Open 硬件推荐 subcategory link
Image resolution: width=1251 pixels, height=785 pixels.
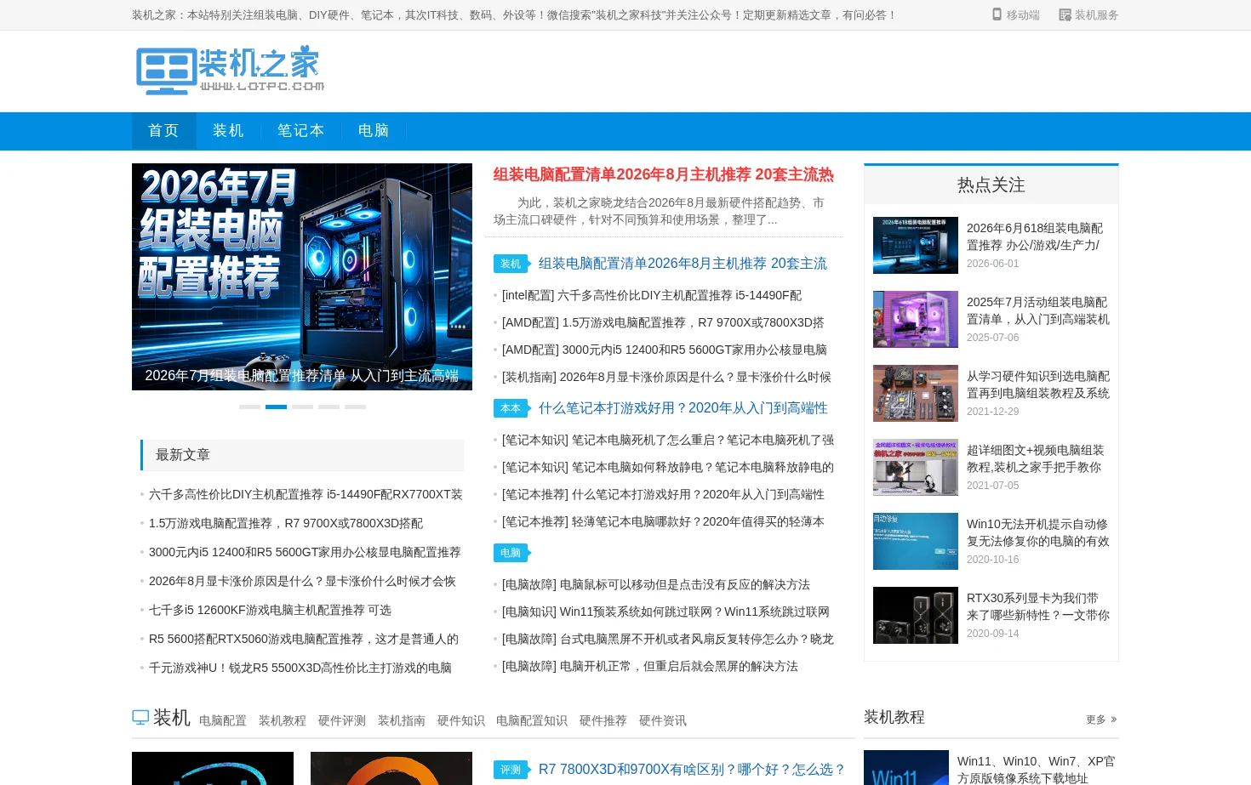(x=603, y=720)
